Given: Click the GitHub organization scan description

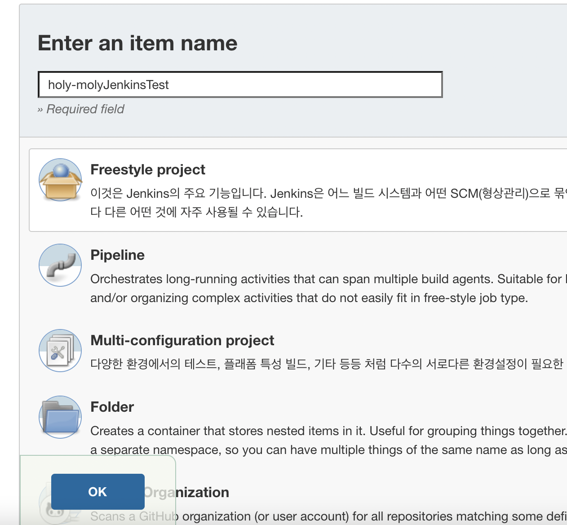Looking at the screenshot, I should coord(328,516).
